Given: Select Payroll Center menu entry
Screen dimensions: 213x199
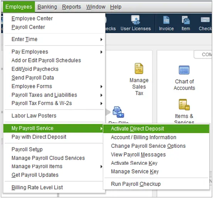Looking at the screenshot, I should [54, 27].
